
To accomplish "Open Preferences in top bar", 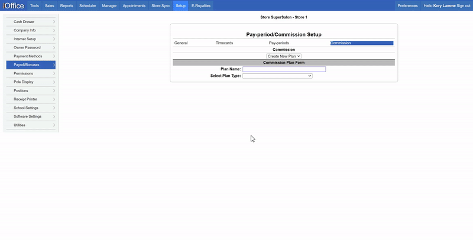I will (407, 6).
